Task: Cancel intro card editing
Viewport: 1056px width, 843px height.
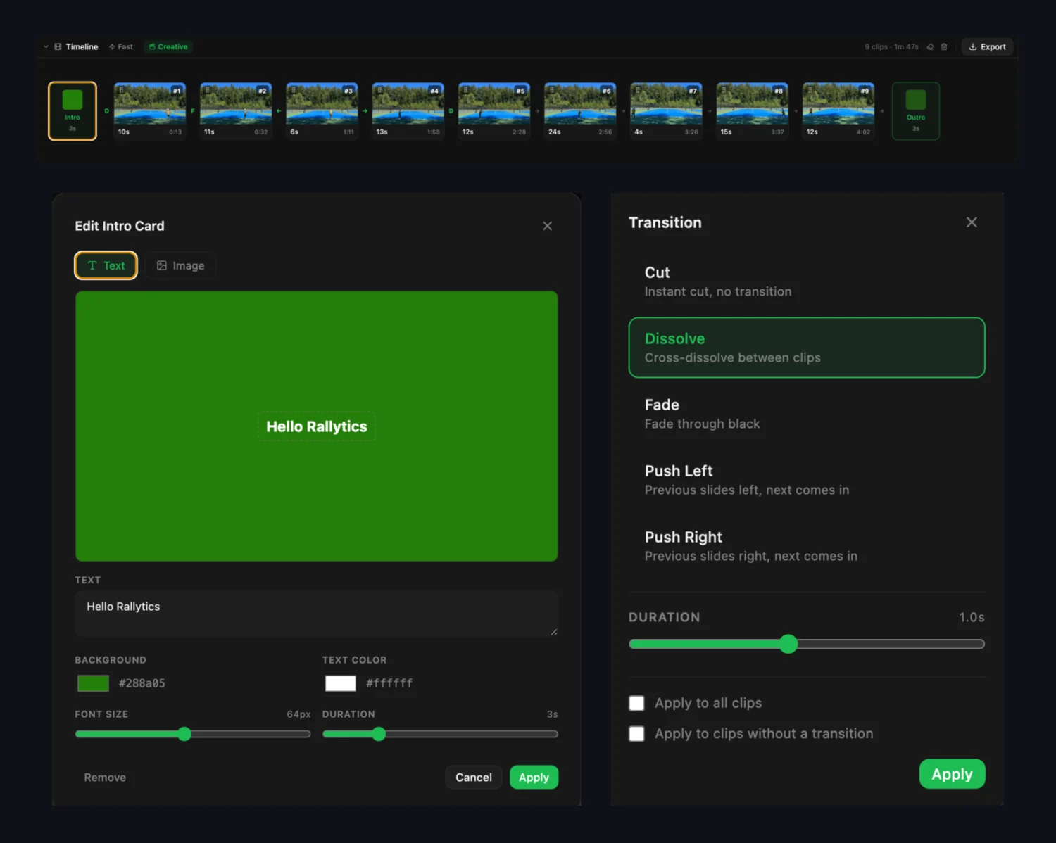Action: (x=474, y=778)
